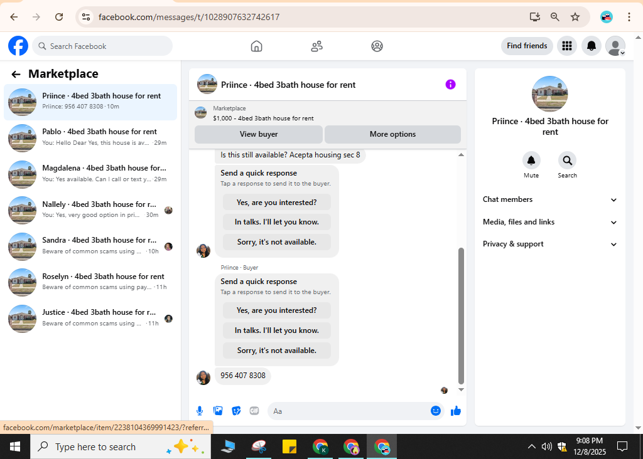Viewport: 643px width, 459px height.
Task: Click the 956 407 8308 message bubble
Action: tap(243, 376)
